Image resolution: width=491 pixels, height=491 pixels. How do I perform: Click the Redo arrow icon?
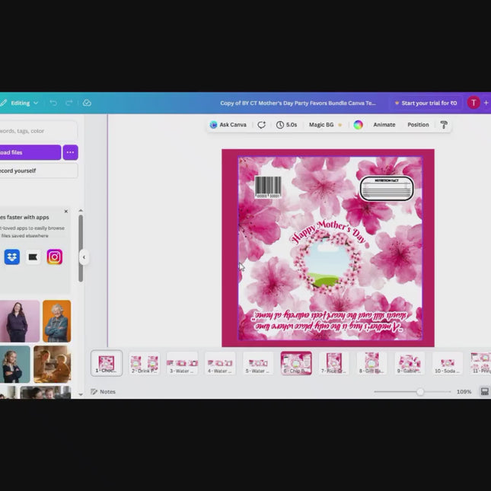(69, 103)
